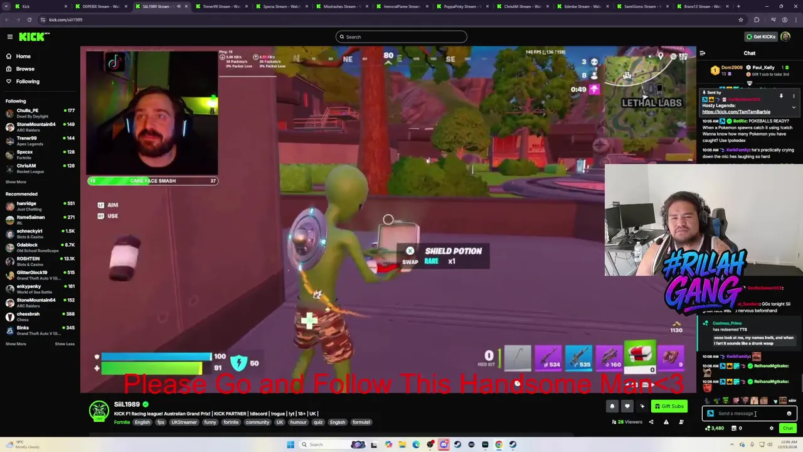Open Windows Start menu
Screen dimensions: 803x452
point(290,444)
